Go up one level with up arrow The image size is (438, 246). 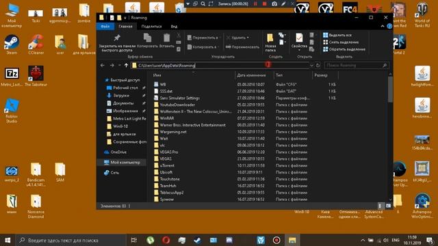click(126, 66)
